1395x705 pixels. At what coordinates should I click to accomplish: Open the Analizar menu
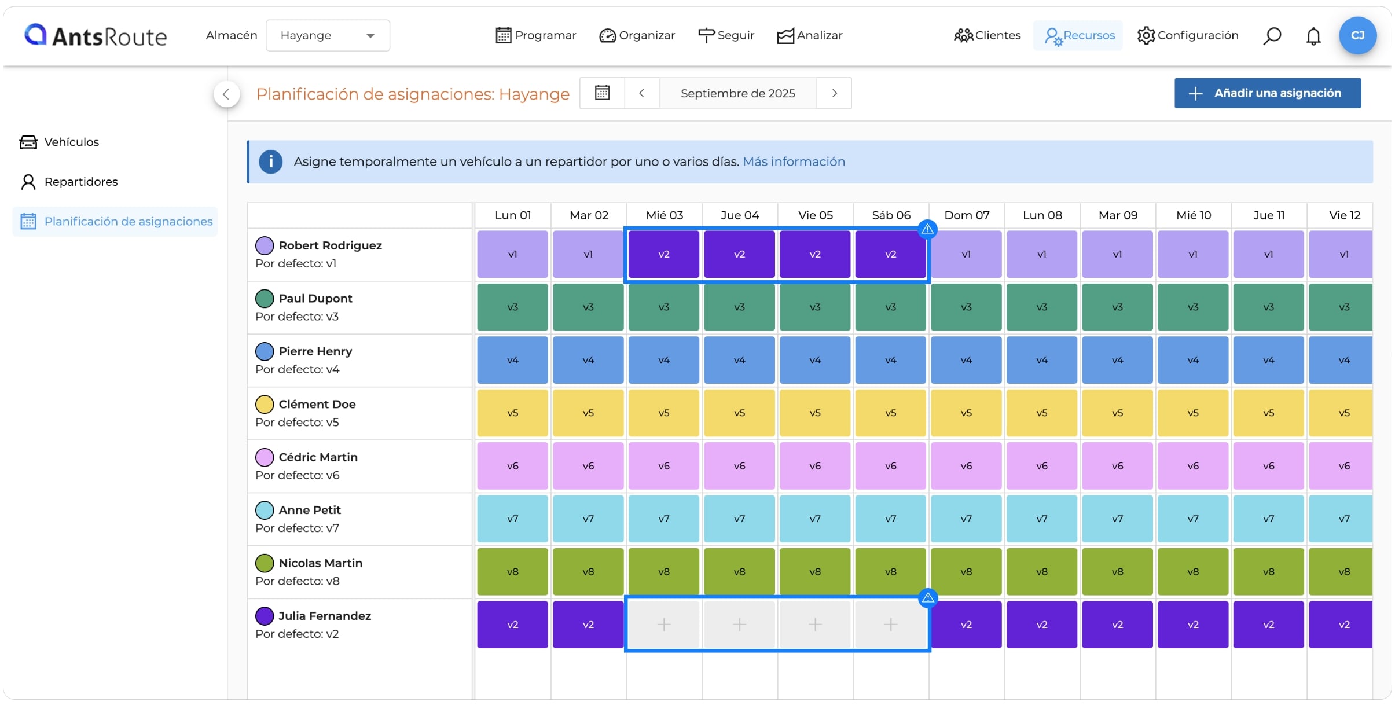pyautogui.click(x=809, y=35)
